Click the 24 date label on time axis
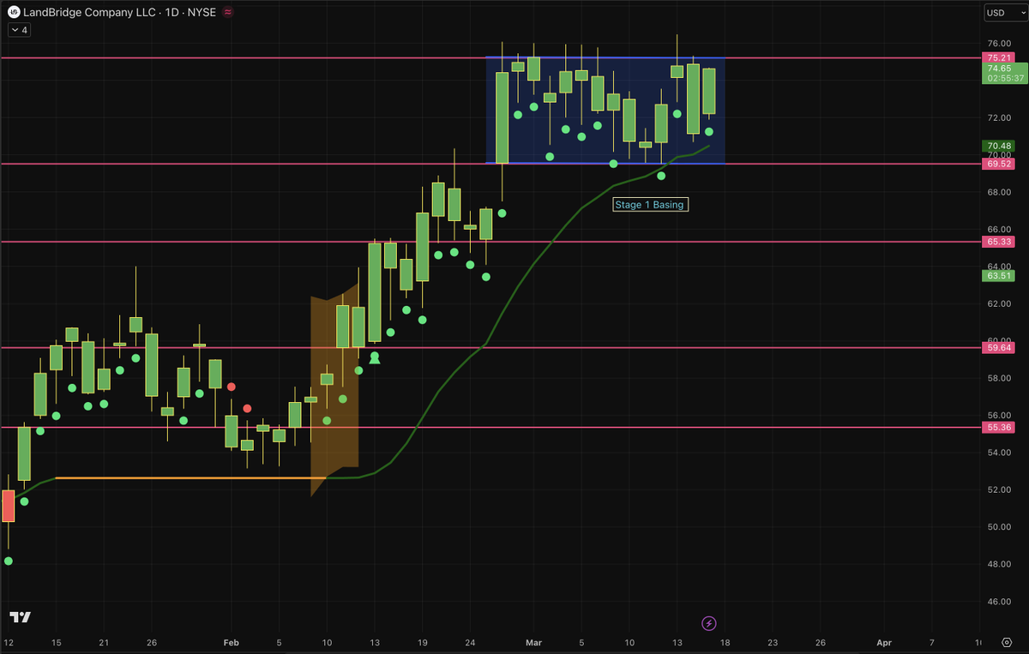The width and height of the screenshot is (1029, 654). pos(470,642)
